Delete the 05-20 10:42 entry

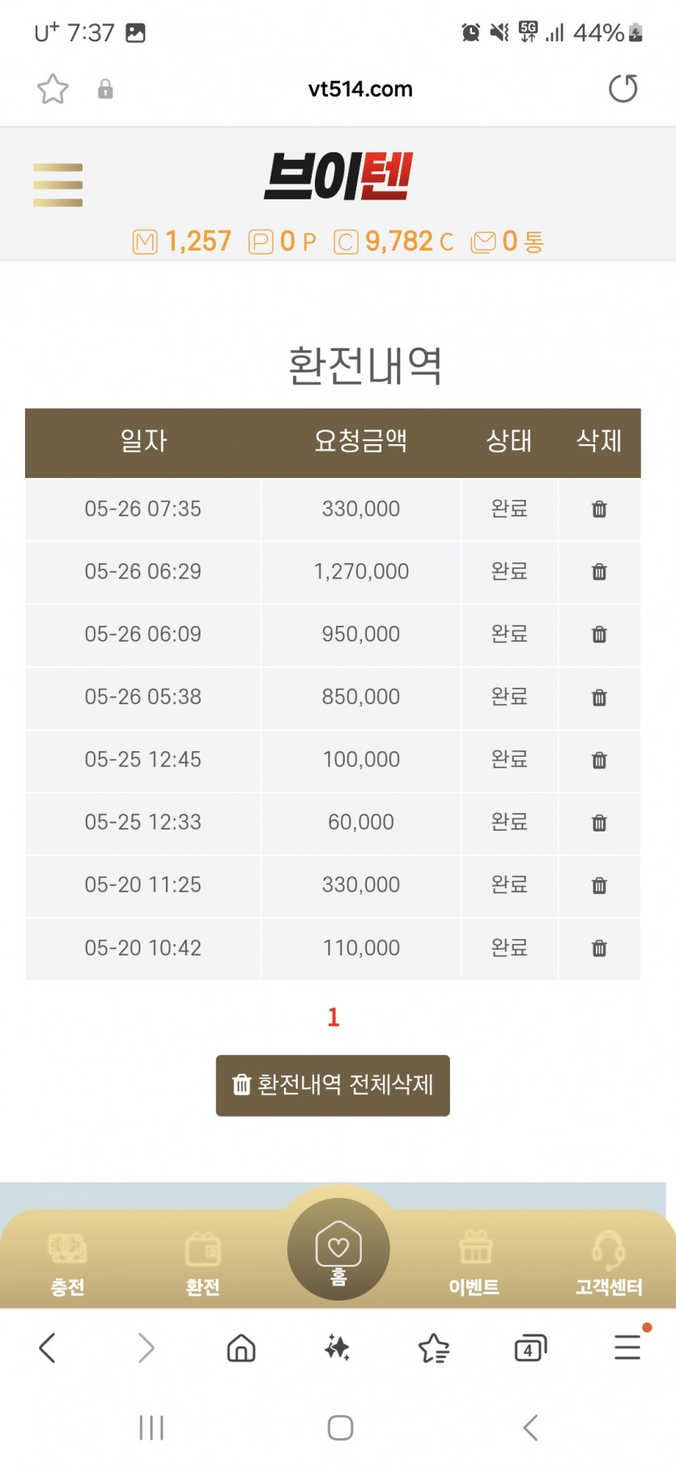[599, 948]
